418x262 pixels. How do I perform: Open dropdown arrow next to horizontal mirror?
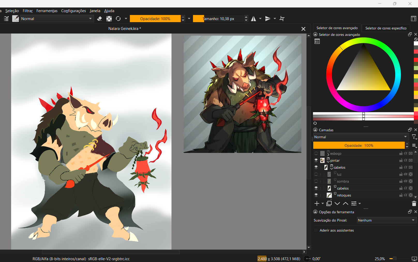click(x=260, y=19)
